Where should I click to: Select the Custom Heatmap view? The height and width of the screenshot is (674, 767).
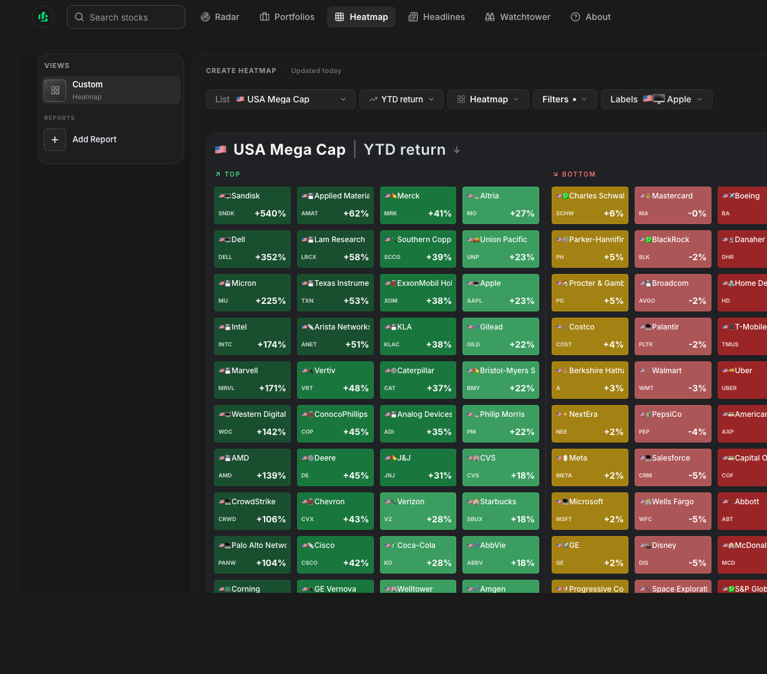(x=111, y=90)
